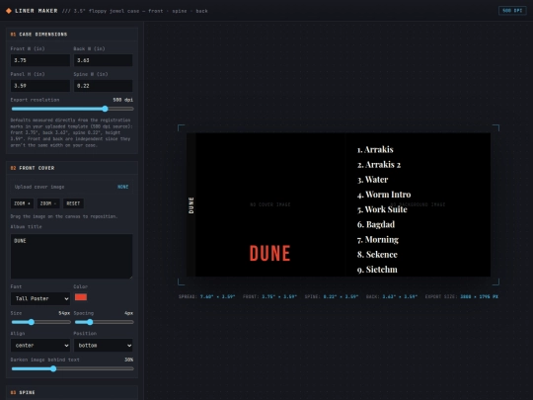Click the 500 DPI badge in header

(x=512, y=11)
